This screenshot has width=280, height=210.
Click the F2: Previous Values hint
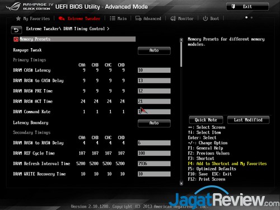point(209,153)
